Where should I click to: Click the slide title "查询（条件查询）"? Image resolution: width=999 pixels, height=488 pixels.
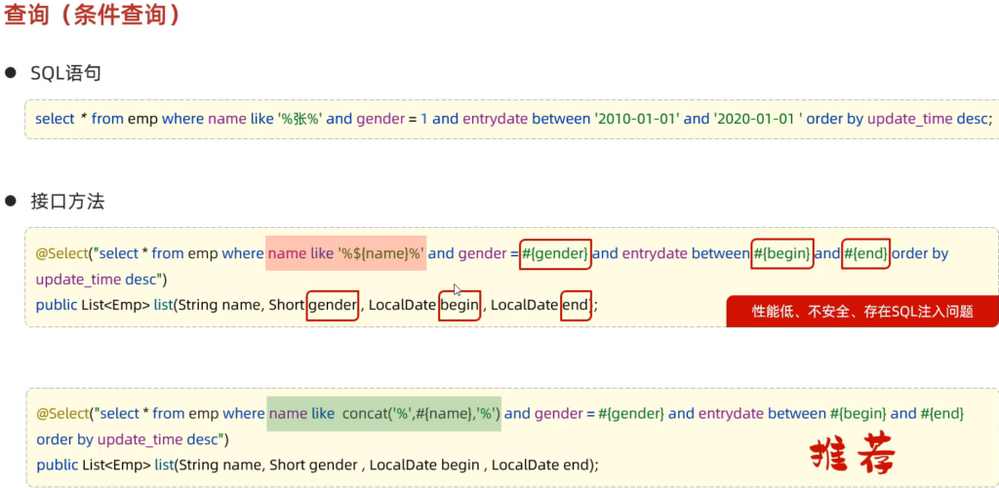(93, 14)
